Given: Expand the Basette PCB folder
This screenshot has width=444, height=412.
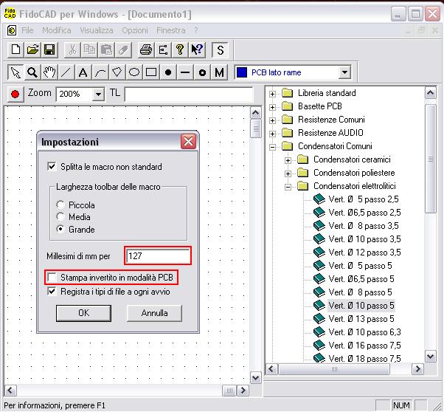Looking at the screenshot, I should [272, 107].
